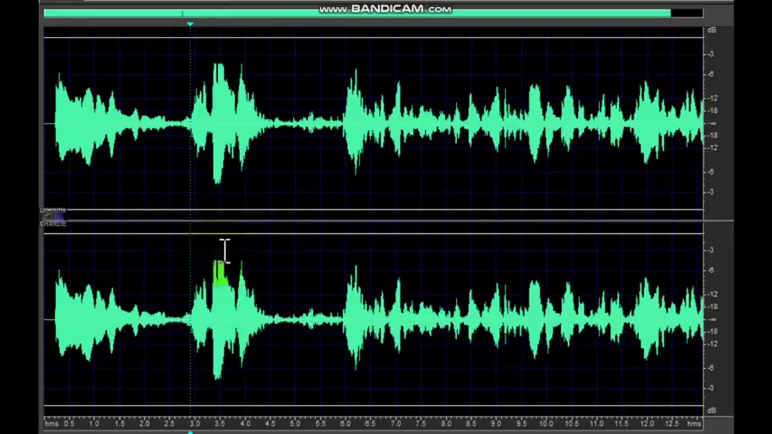Image resolution: width=772 pixels, height=434 pixels.
Task: Click the 0.5 mark on time ruler
Action: (x=69, y=424)
